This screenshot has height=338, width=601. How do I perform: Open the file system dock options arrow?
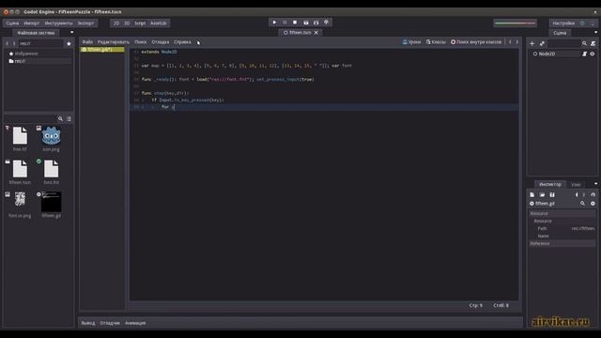[71, 33]
